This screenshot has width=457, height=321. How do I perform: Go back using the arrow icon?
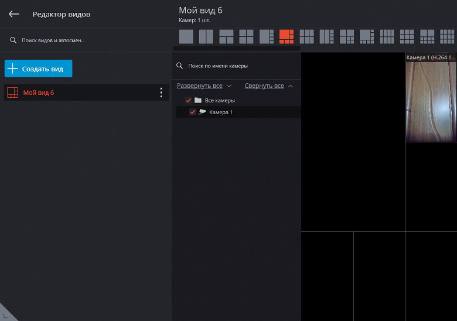click(x=13, y=14)
